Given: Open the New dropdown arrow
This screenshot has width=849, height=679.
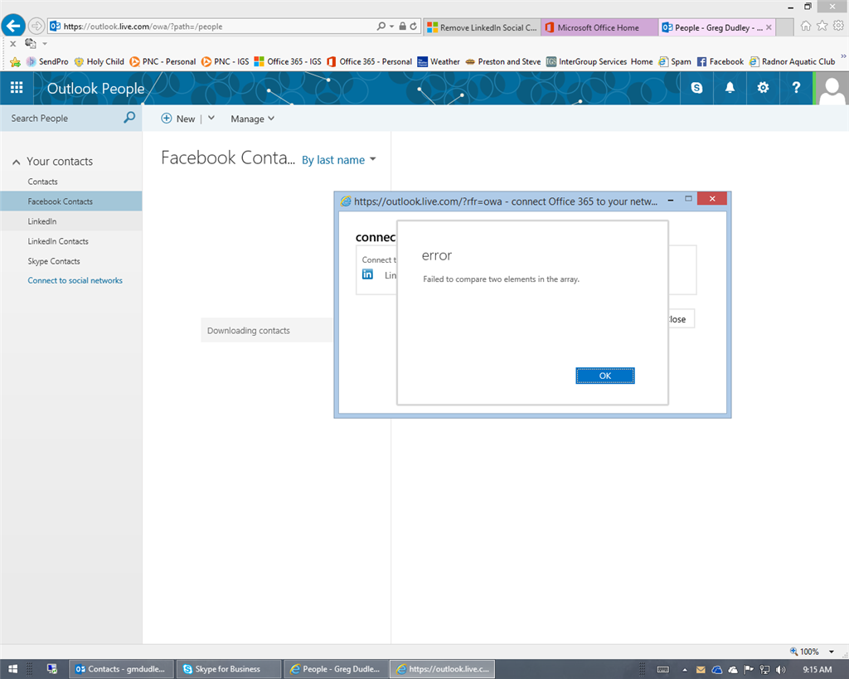Looking at the screenshot, I should coord(211,118).
